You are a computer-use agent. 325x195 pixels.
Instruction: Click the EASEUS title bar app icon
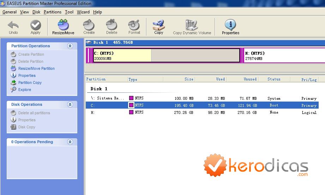pos(3,4)
